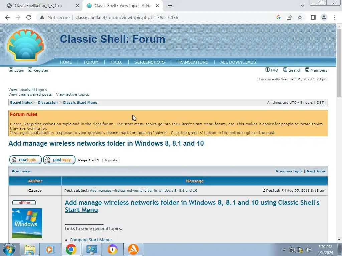Image resolution: width=342 pixels, height=256 pixels.
Task: Expand the tab search chevron
Action: pos(302,6)
